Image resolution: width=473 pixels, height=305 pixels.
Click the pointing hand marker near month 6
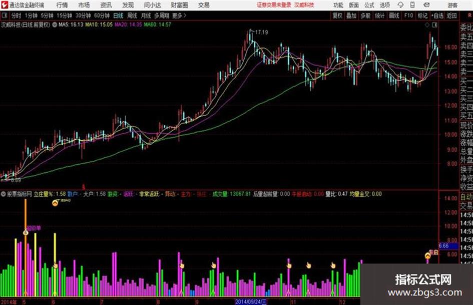[56, 265]
